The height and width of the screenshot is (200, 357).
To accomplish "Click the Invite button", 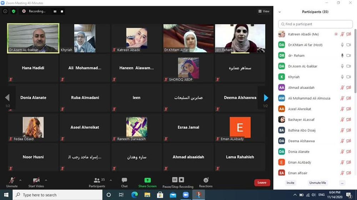I will [x=291, y=183].
